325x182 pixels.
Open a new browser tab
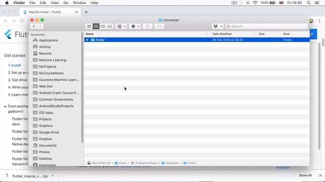(x=86, y=12)
